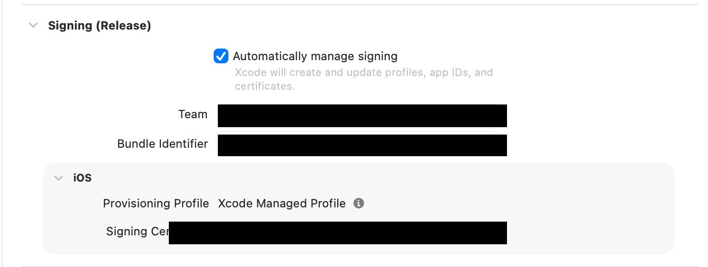The image size is (708, 267).
Task: Click the Signing (Release) section heading
Action: tap(99, 25)
